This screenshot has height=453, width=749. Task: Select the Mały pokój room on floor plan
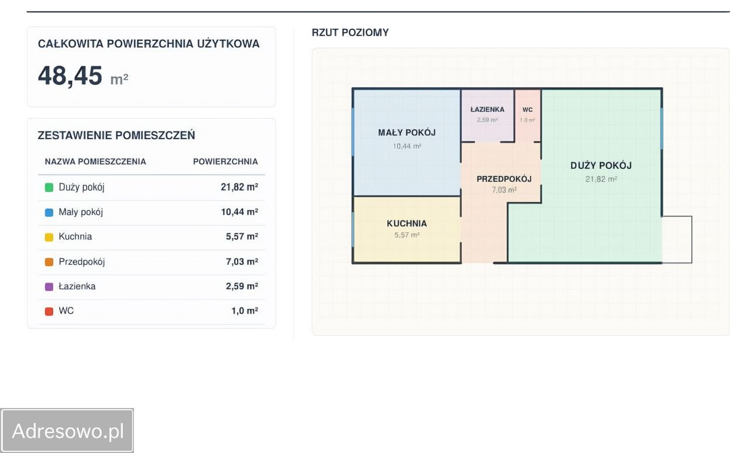(407, 142)
